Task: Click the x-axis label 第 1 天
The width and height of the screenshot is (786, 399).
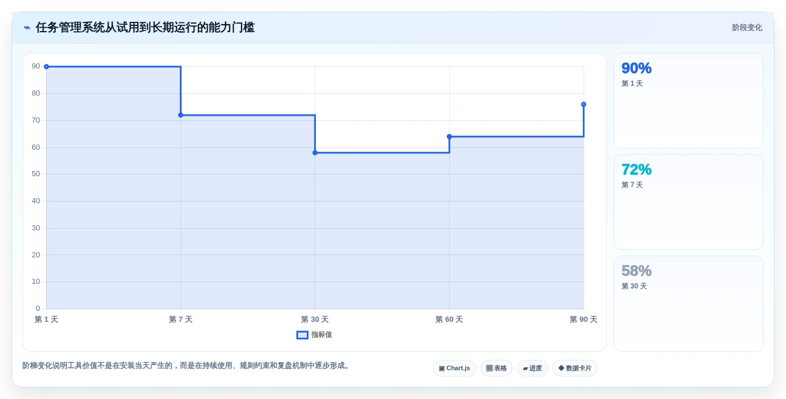Action: click(x=46, y=320)
